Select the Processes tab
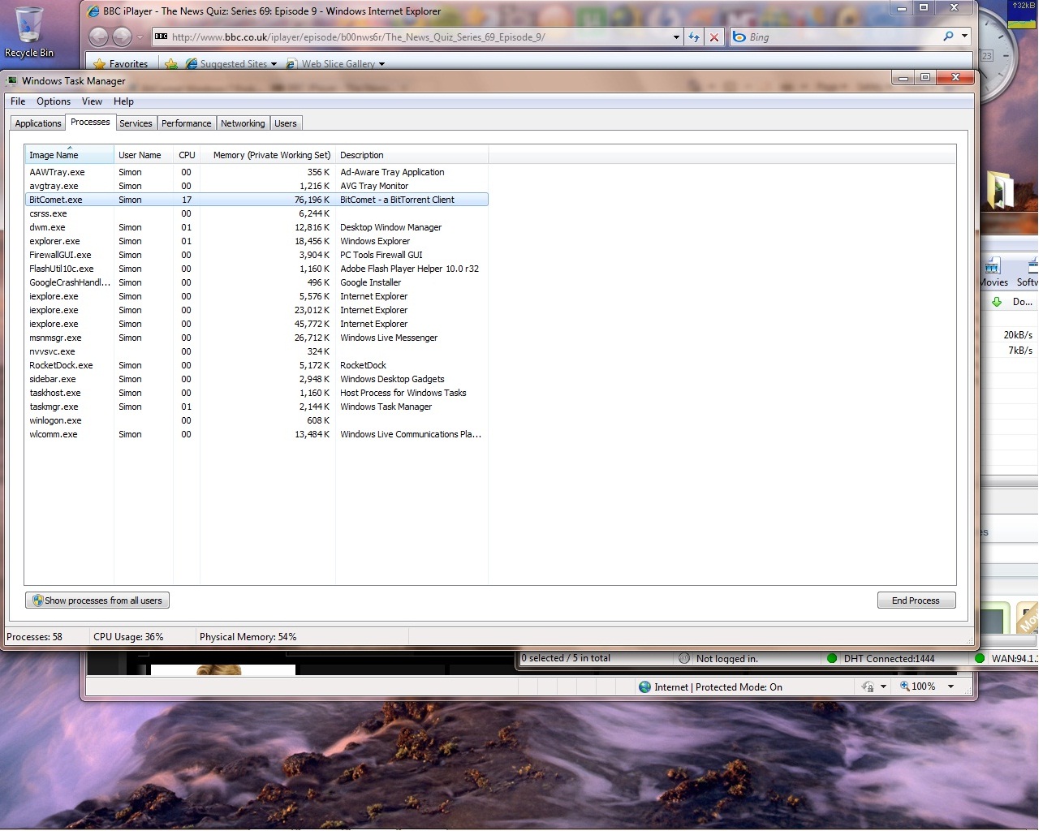1043x835 pixels. 90,122
